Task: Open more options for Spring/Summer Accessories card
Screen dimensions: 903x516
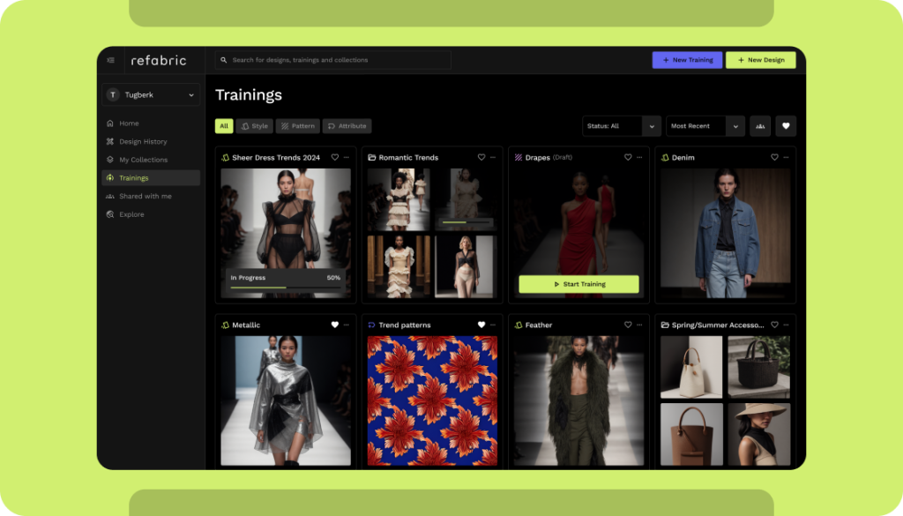Action: click(x=786, y=325)
